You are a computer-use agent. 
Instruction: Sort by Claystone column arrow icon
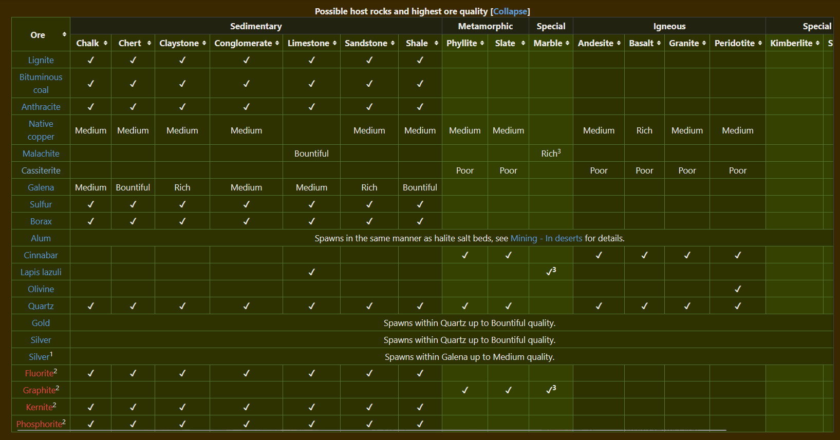click(x=204, y=43)
